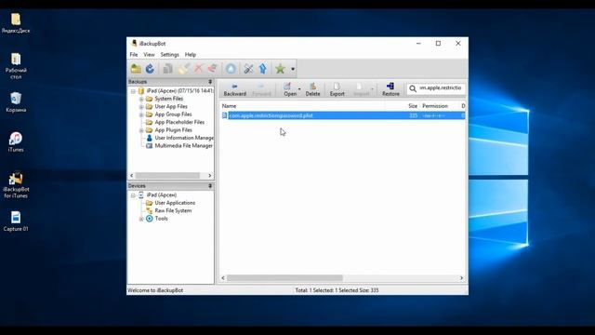Screen dimensions: 595x335
Task: Select User Applications under device
Action: pyautogui.click(x=175, y=203)
